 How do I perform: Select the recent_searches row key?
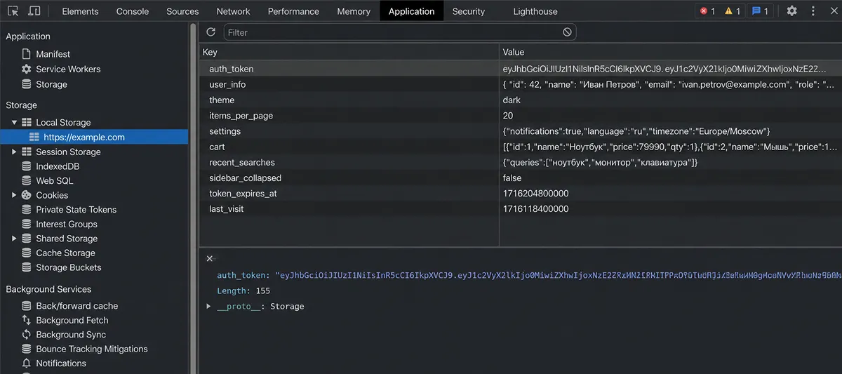(x=243, y=162)
